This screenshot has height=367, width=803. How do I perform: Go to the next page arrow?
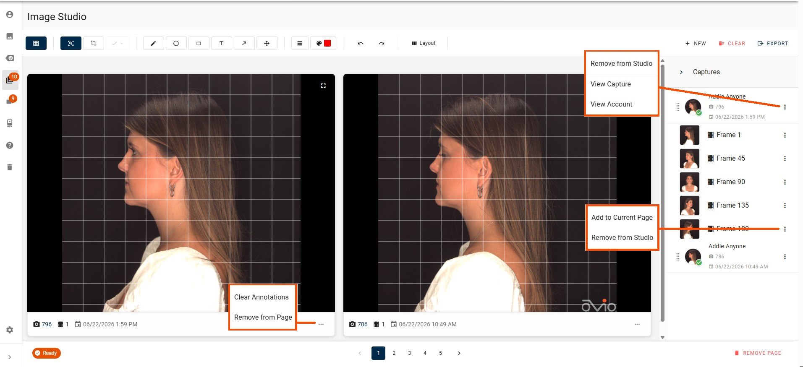459,353
